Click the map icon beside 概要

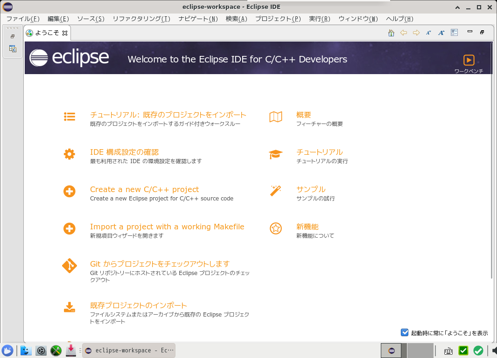(276, 117)
